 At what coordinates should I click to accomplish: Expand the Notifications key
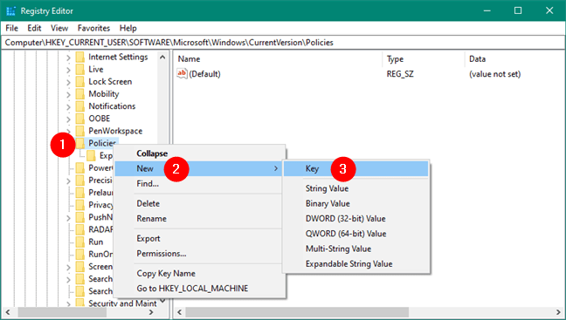coord(69,106)
